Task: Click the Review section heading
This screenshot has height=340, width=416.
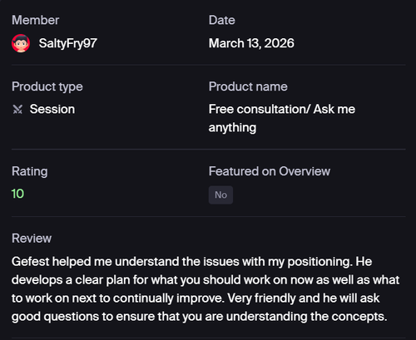Action: (x=32, y=239)
